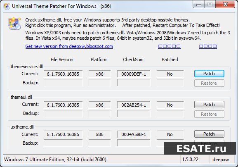Select uxtheme.dll backup platform field
This screenshot has width=238, height=167.
point(99,143)
